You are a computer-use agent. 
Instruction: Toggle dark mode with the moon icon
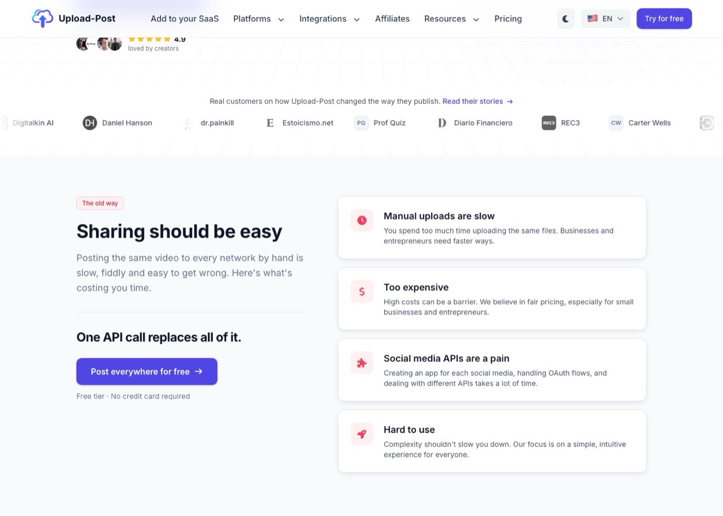565,19
